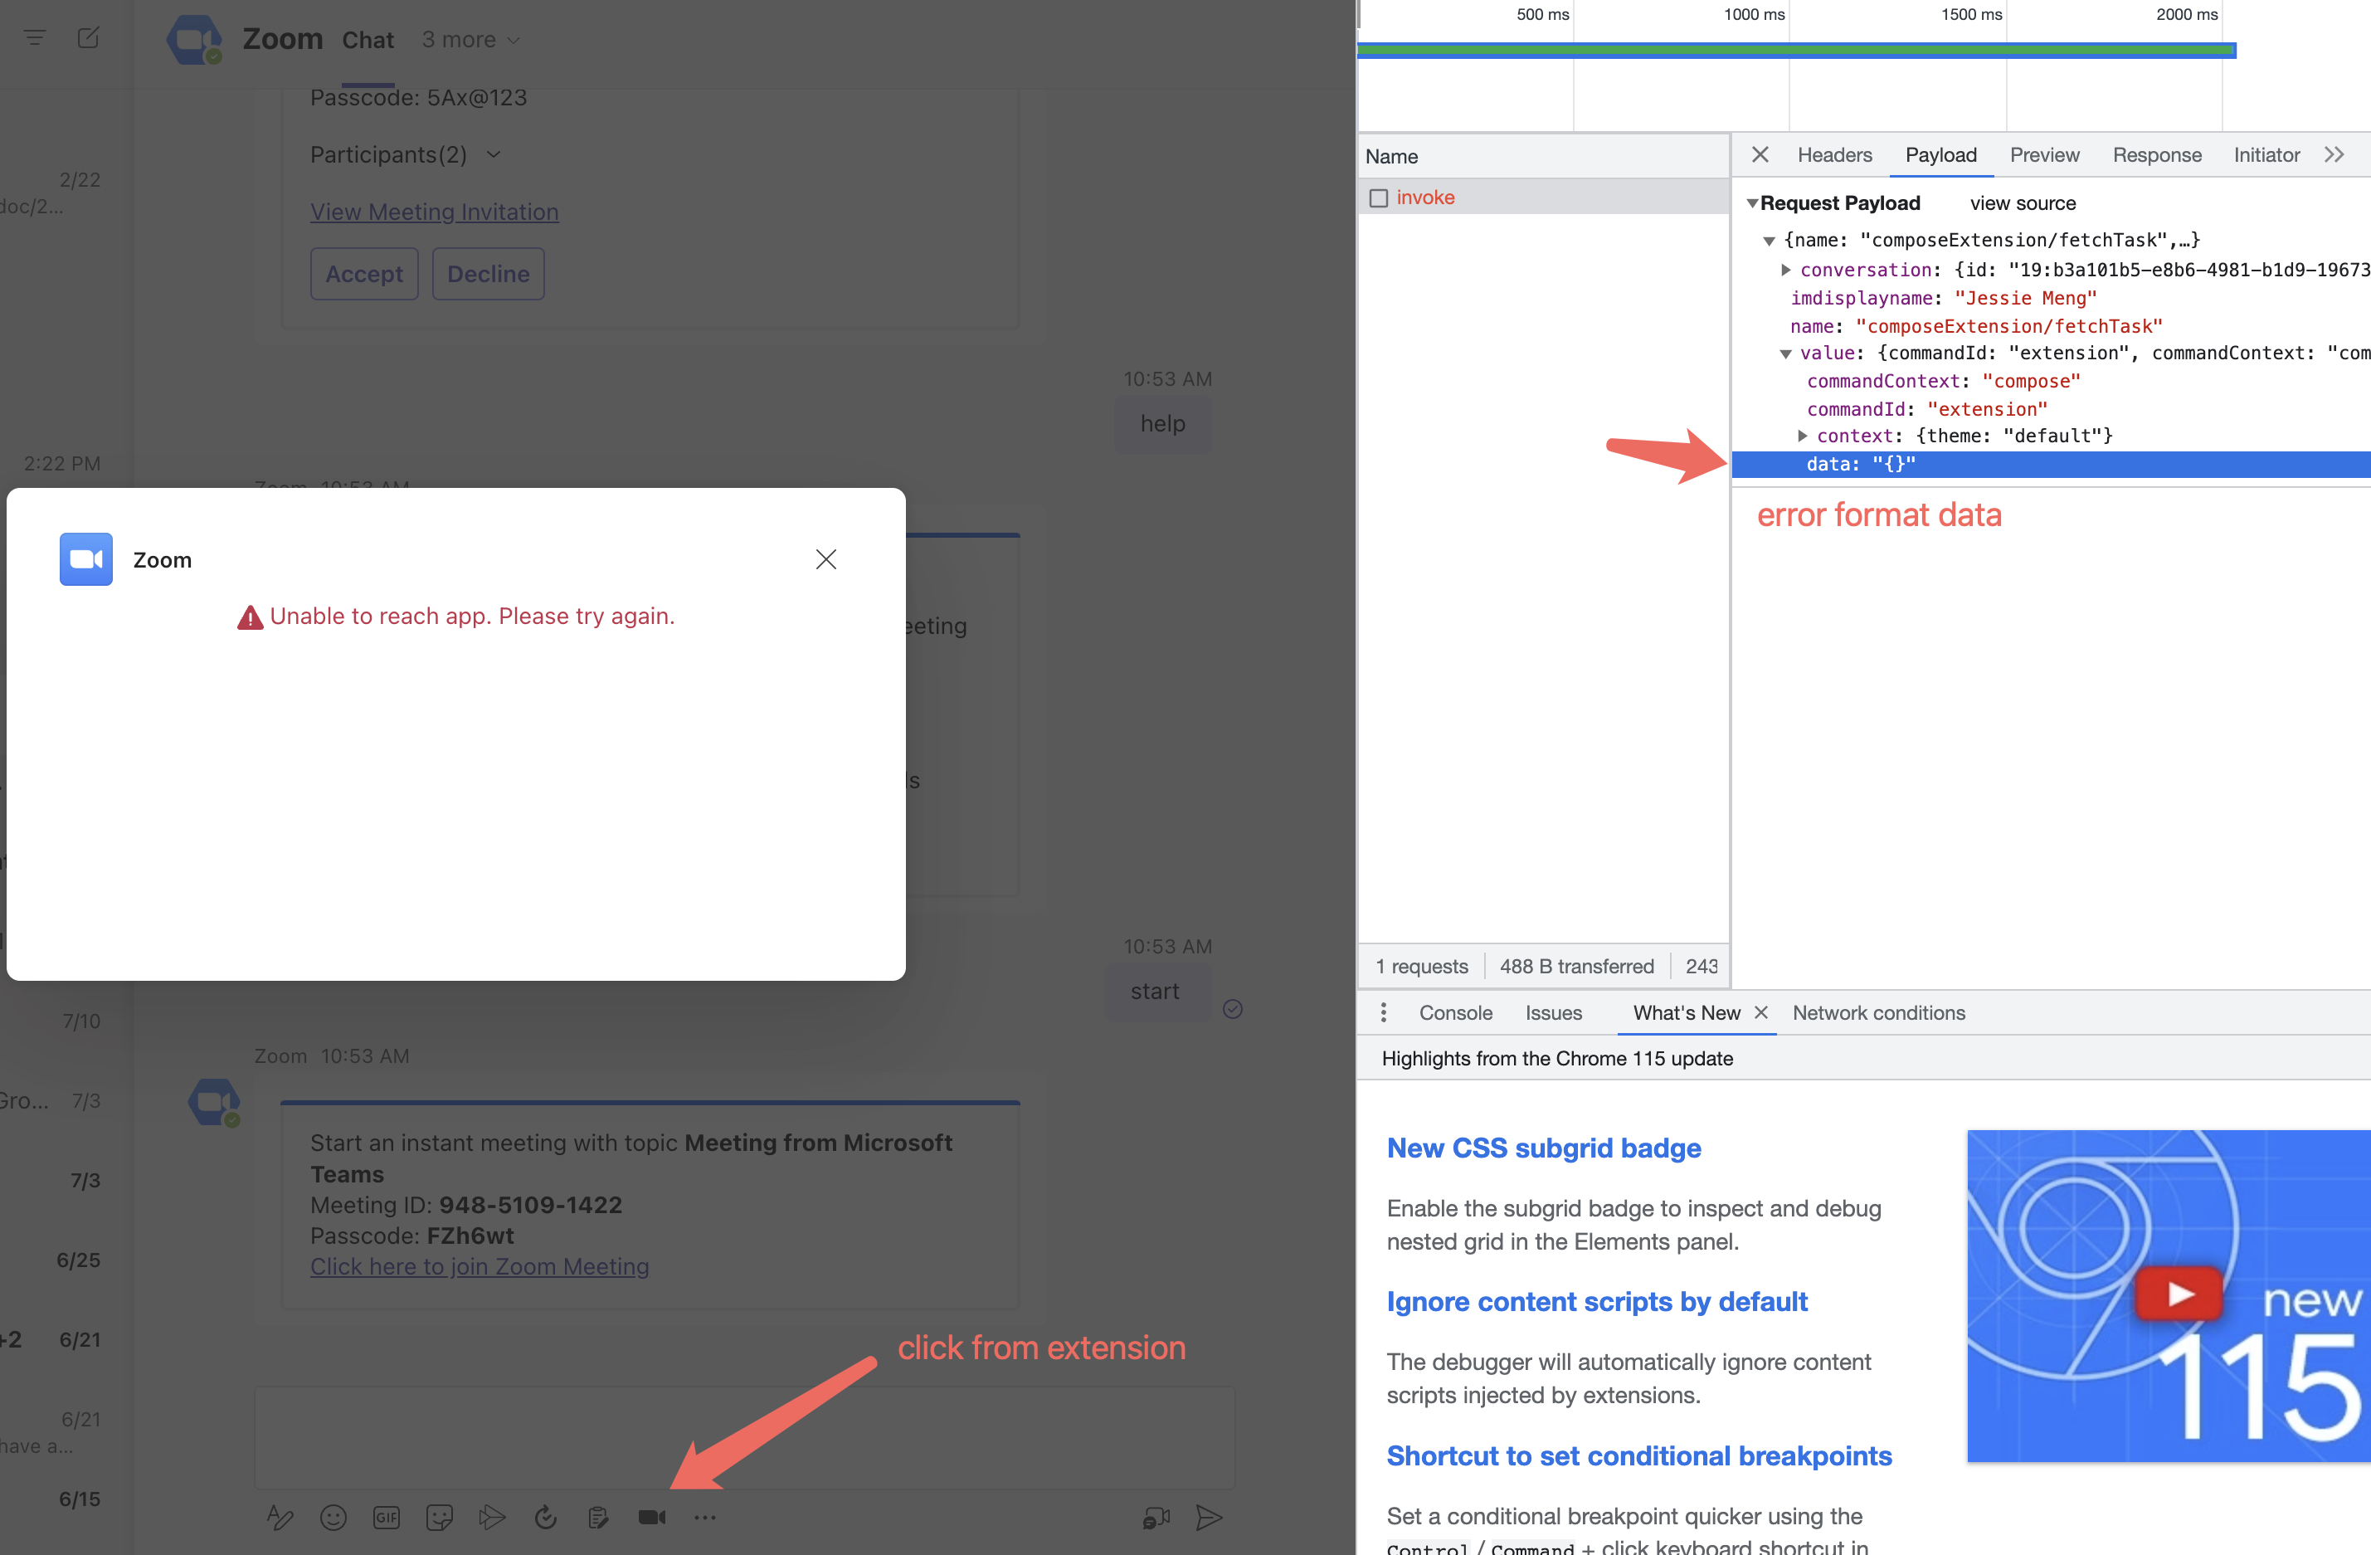
Task: Open the schedule send icon
Action: (546, 1517)
